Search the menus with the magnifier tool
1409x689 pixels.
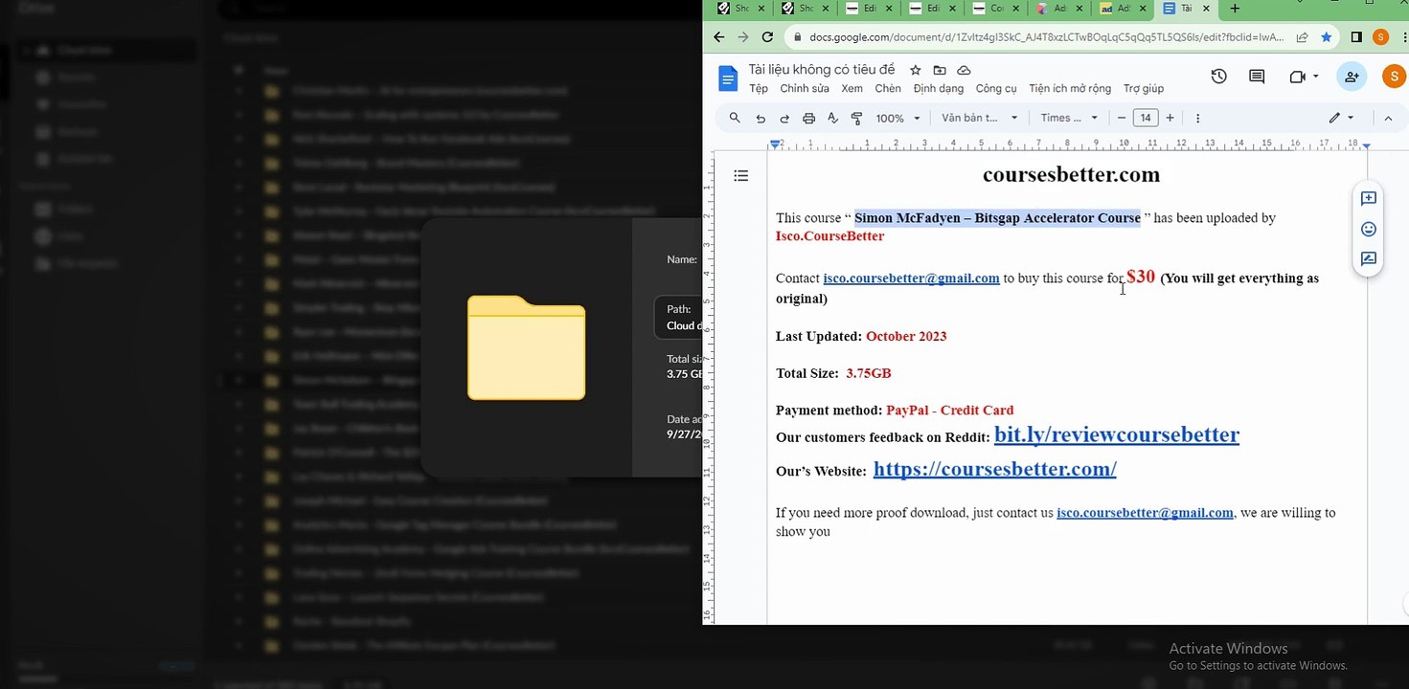click(x=735, y=118)
